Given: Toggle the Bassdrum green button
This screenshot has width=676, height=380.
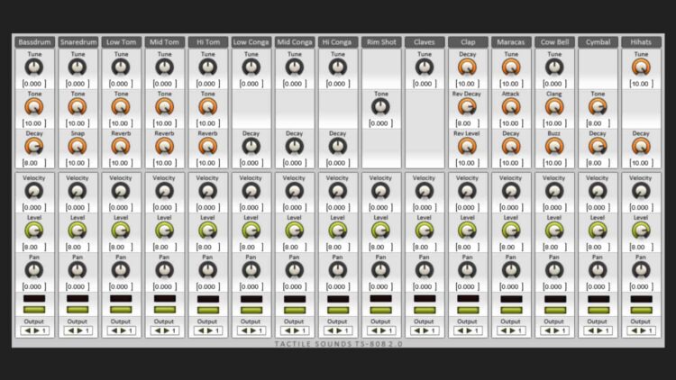Looking at the screenshot, I should pos(34,310).
